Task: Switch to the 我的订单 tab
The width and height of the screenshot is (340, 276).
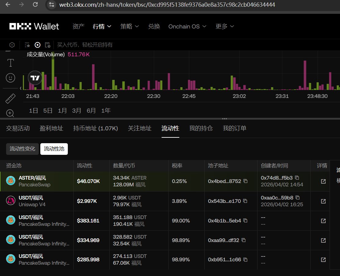Action: tap(234, 128)
